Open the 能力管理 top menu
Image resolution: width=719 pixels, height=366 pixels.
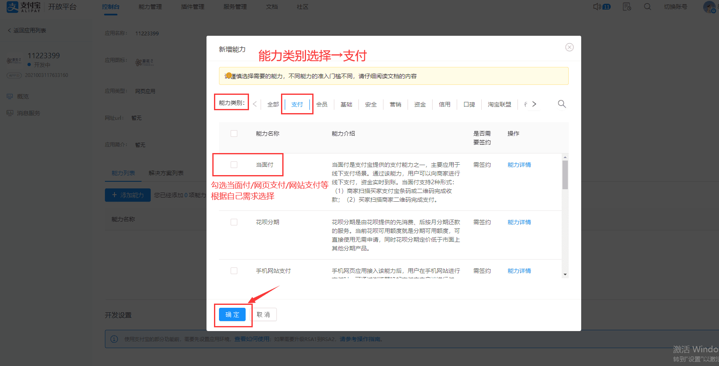point(150,7)
